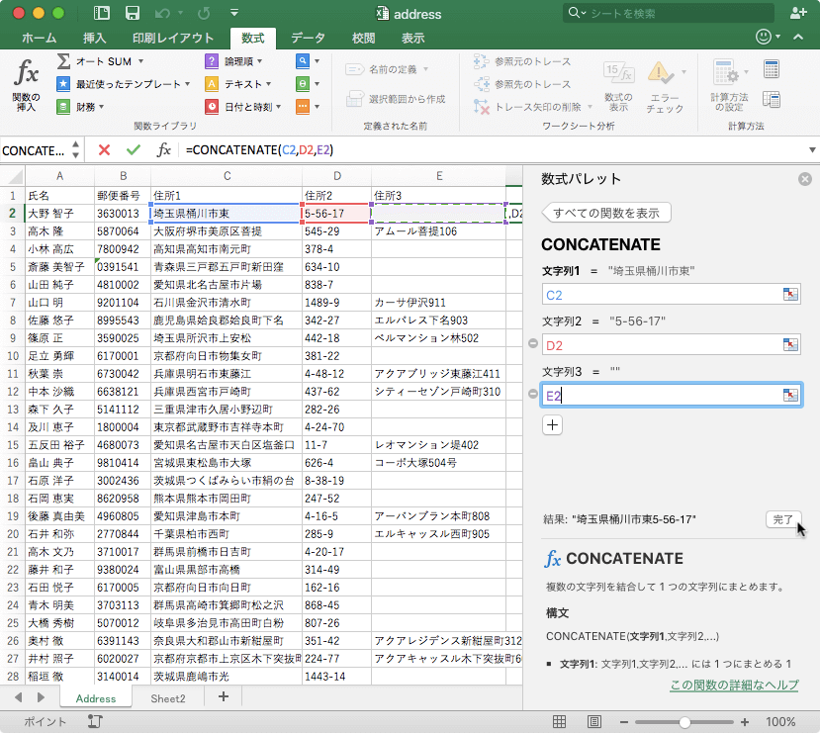The image size is (820, 733).
Task: Open この関数の詳細なヘルプ link
Action: click(733, 686)
